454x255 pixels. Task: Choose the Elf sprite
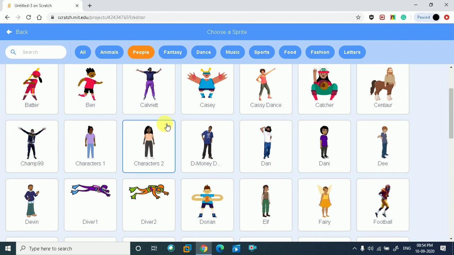point(266,205)
